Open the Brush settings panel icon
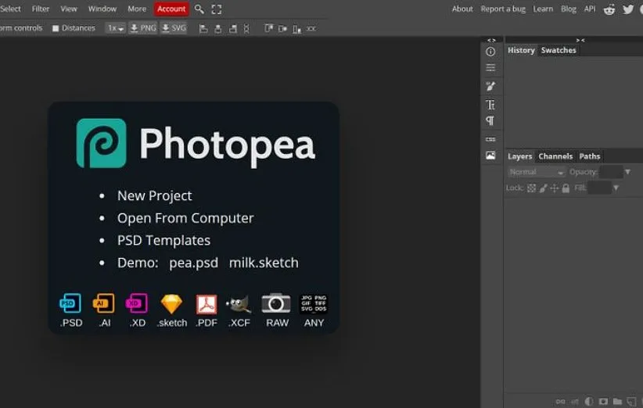 click(x=490, y=86)
